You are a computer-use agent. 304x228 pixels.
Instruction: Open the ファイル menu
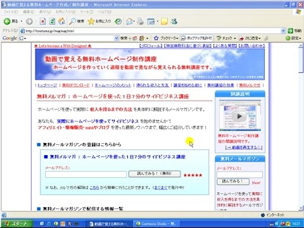click(x=11, y=12)
